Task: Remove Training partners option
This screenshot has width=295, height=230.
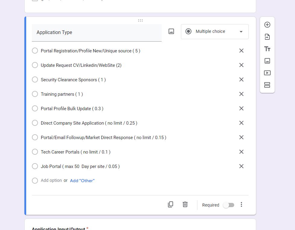Action: click(241, 94)
